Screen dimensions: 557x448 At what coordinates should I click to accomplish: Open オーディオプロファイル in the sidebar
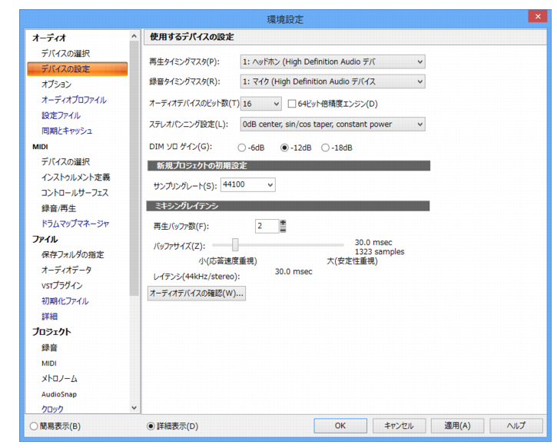(x=74, y=100)
